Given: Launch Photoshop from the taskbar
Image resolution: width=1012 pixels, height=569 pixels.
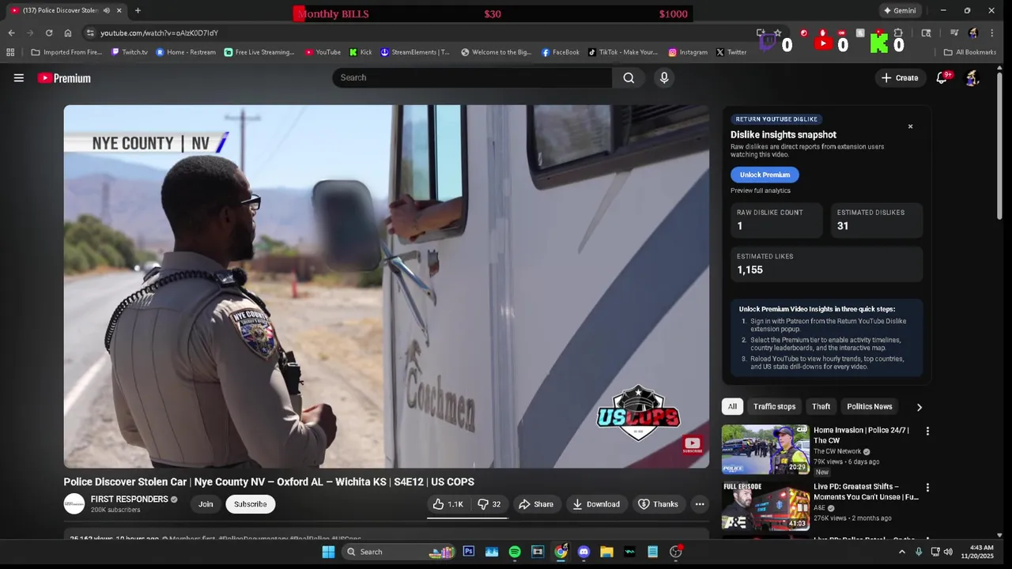Looking at the screenshot, I should point(469,552).
